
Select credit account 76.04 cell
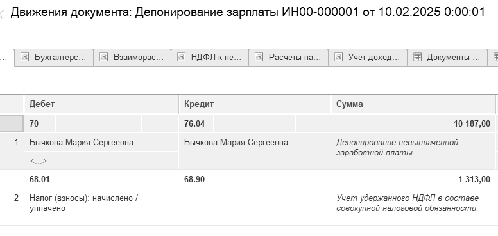[196, 123]
